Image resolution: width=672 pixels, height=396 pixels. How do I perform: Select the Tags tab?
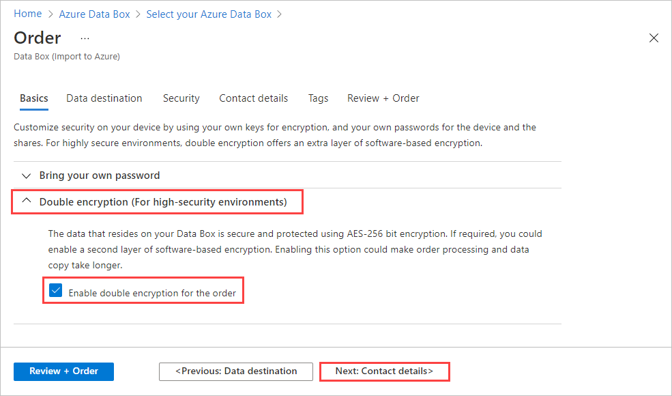[318, 98]
